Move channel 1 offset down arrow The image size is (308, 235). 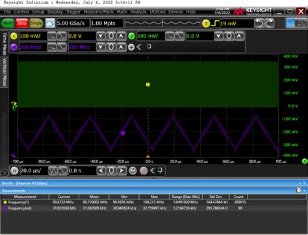click(x=101, y=36)
